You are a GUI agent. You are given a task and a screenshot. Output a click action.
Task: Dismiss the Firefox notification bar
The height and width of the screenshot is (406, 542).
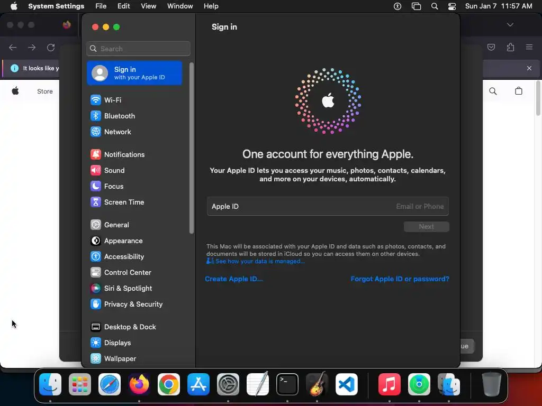pos(529,68)
